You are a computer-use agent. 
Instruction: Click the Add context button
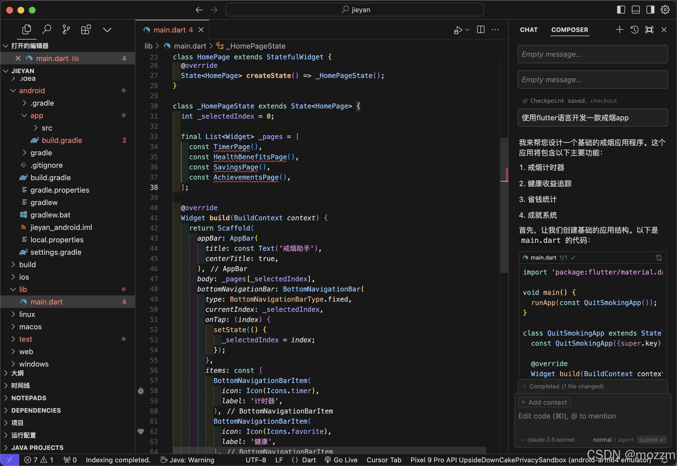544,402
